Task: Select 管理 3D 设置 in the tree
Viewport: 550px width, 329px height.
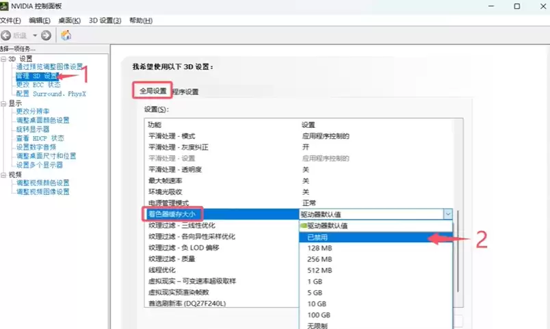Action: tap(37, 76)
